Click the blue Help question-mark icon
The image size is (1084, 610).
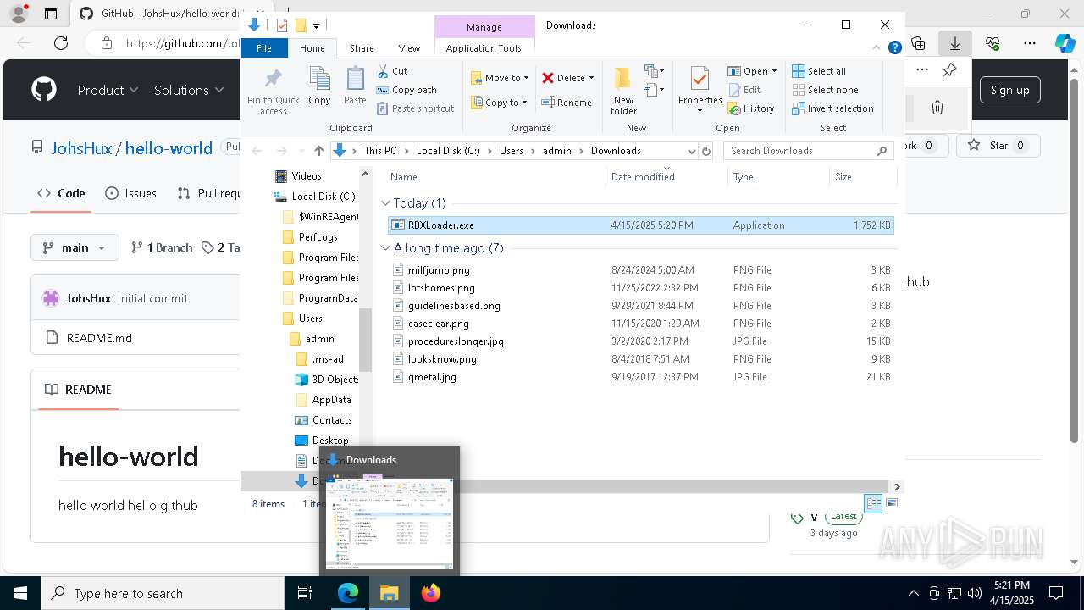(x=894, y=48)
